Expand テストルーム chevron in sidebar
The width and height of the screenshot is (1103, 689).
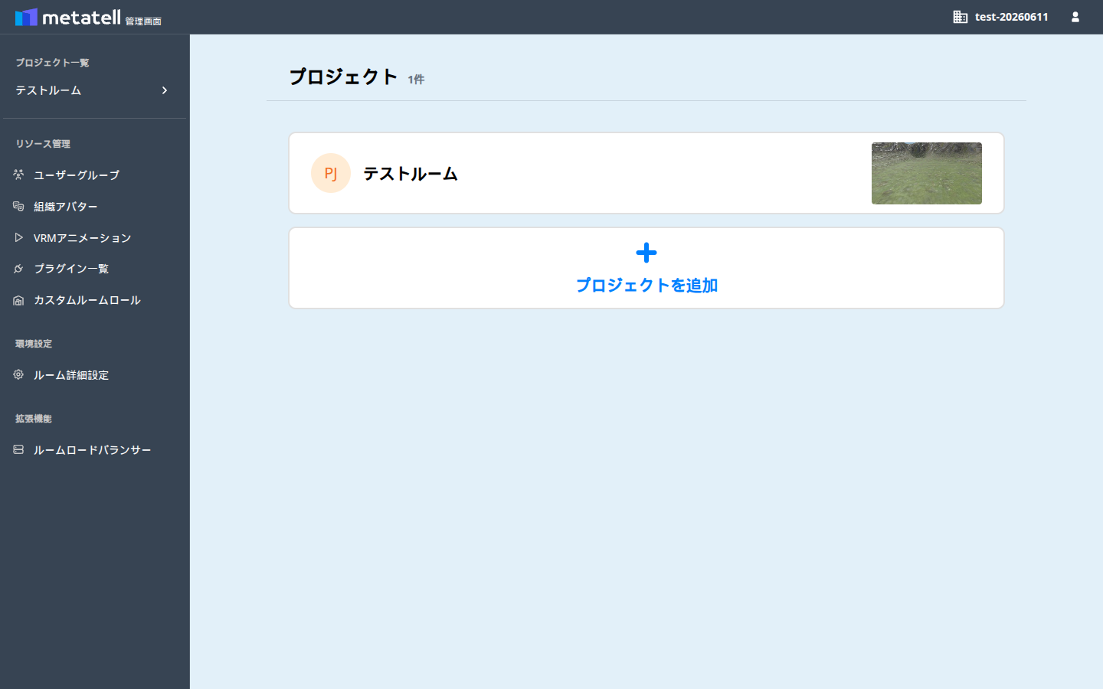pos(165,90)
